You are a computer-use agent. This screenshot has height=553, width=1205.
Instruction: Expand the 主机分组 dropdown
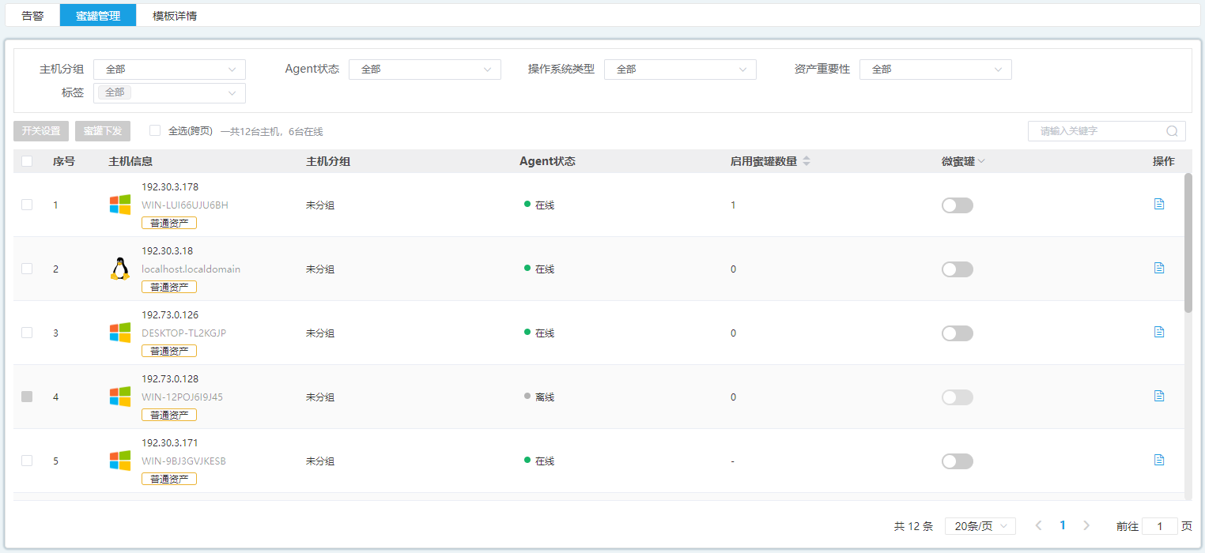pyautogui.click(x=169, y=70)
